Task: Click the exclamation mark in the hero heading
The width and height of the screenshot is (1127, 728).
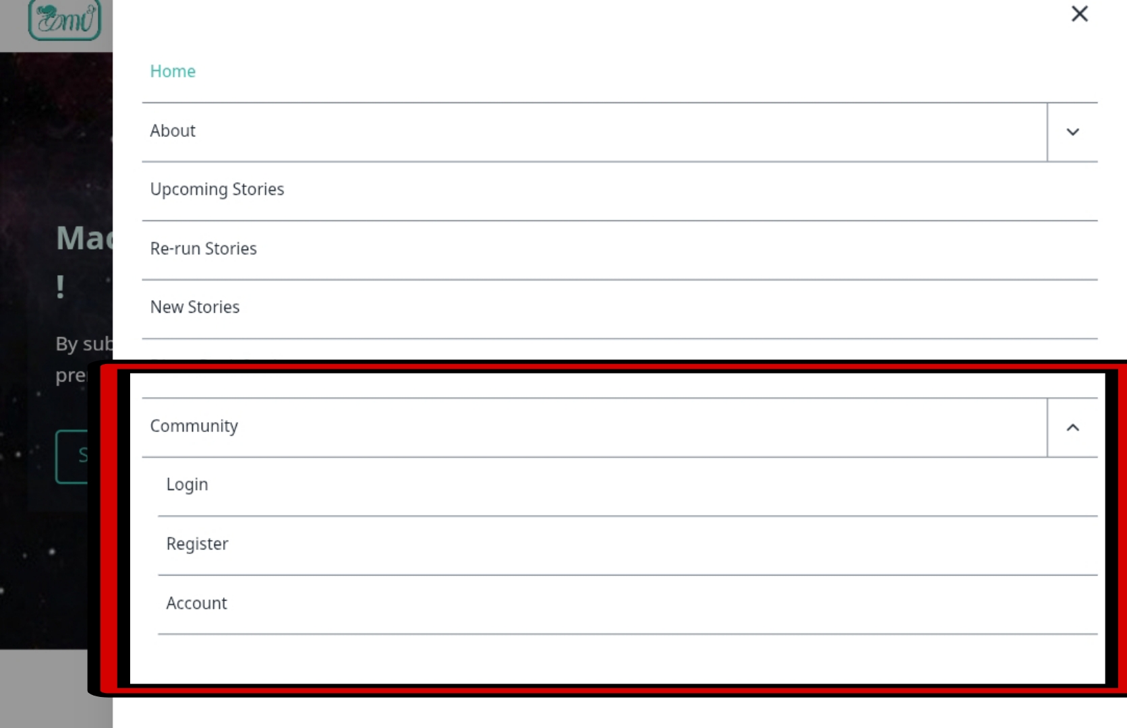Action: 61,287
